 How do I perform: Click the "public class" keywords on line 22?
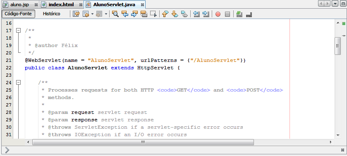[x=45, y=68]
